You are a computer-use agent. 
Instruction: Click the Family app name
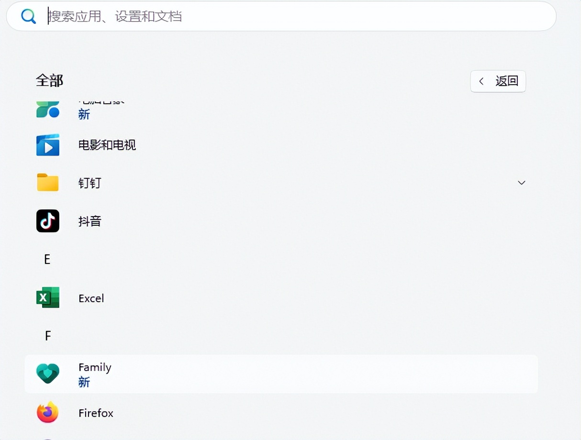click(95, 367)
